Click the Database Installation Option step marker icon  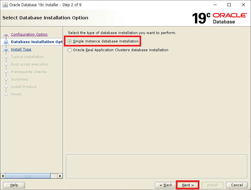(x=6, y=42)
